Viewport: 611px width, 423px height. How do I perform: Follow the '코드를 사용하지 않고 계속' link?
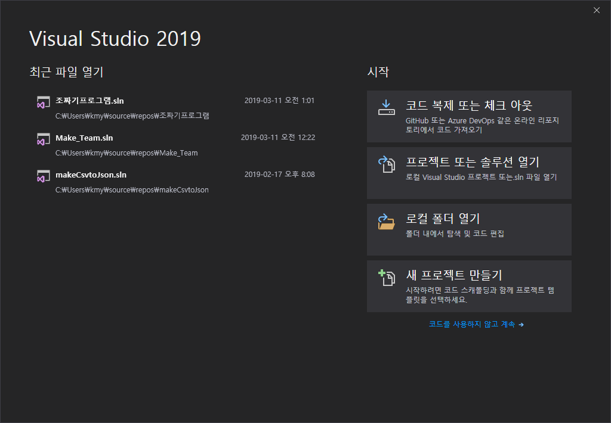click(476, 324)
